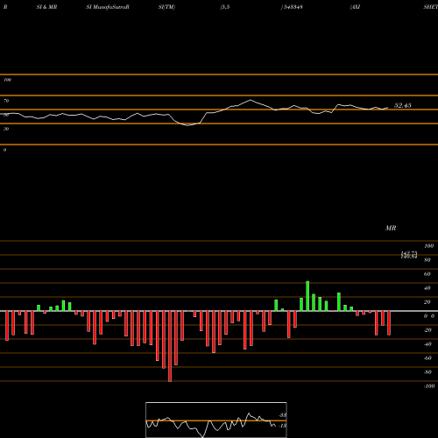
Task: Click the ")543348" code in the header
Action: tap(292, 7)
